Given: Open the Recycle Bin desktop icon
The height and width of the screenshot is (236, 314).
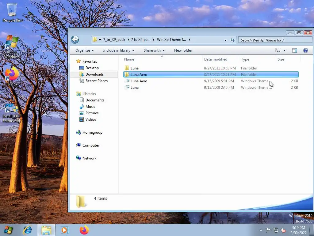Looking at the screenshot, I should click(x=12, y=12).
